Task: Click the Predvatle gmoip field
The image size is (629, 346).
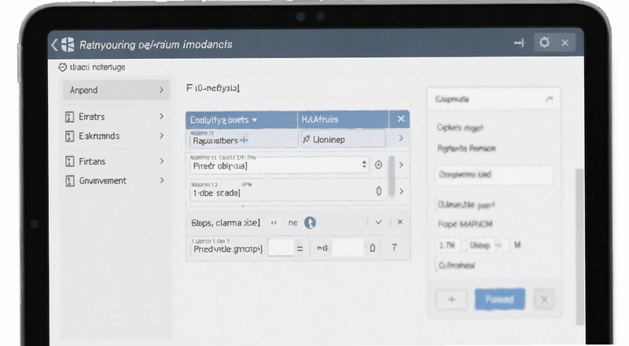Action: click(x=227, y=249)
